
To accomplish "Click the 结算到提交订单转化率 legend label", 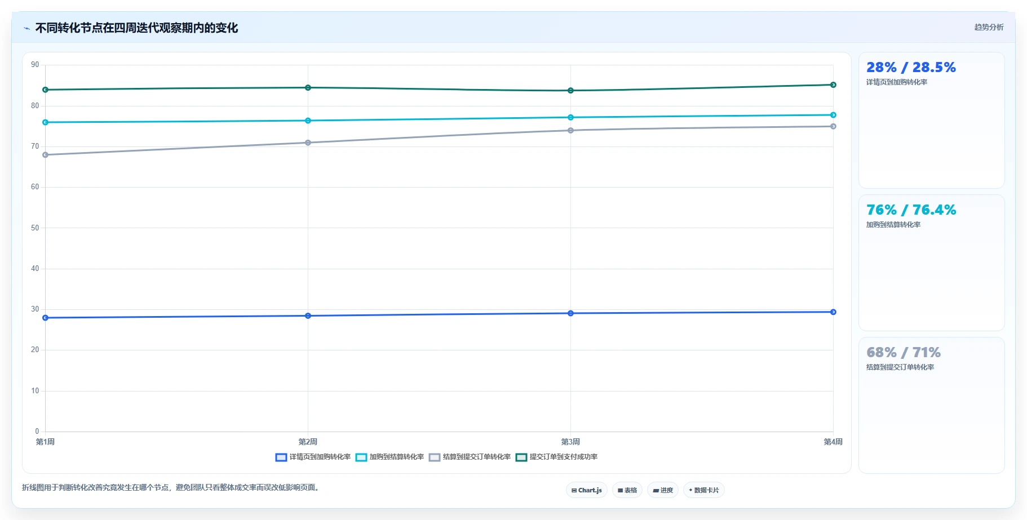I will tap(477, 457).
